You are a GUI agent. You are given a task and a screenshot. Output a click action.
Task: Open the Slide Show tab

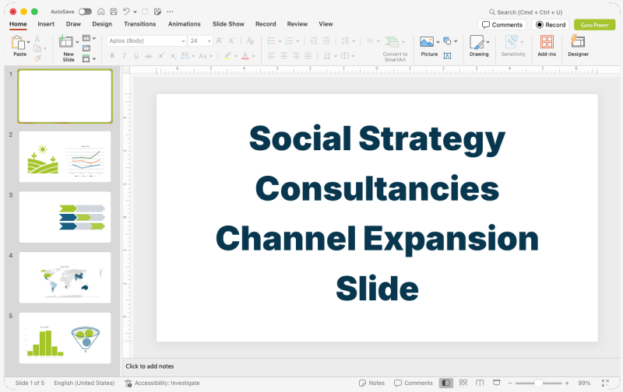coord(228,24)
